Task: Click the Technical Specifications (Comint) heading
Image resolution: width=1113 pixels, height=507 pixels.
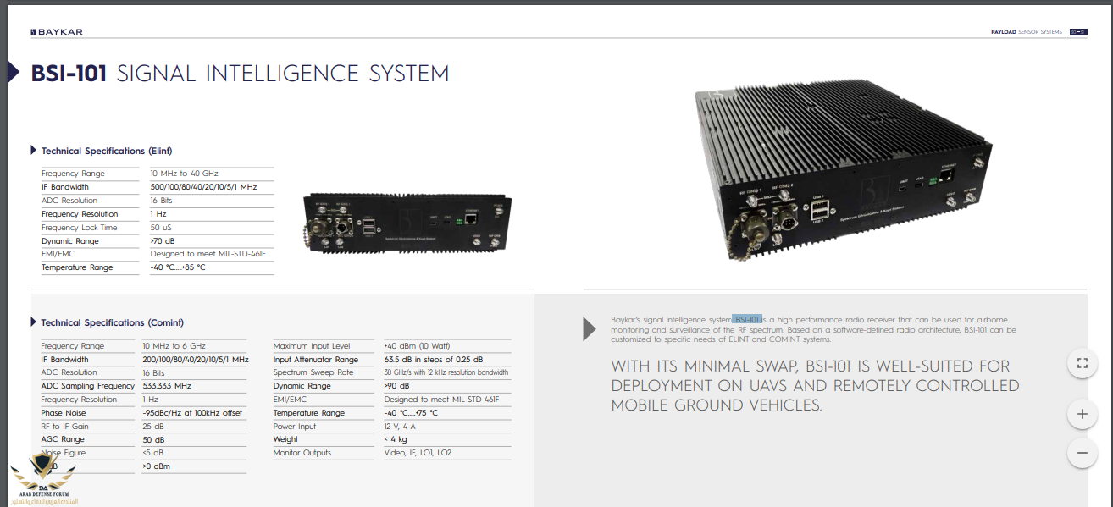Action: 112,322
